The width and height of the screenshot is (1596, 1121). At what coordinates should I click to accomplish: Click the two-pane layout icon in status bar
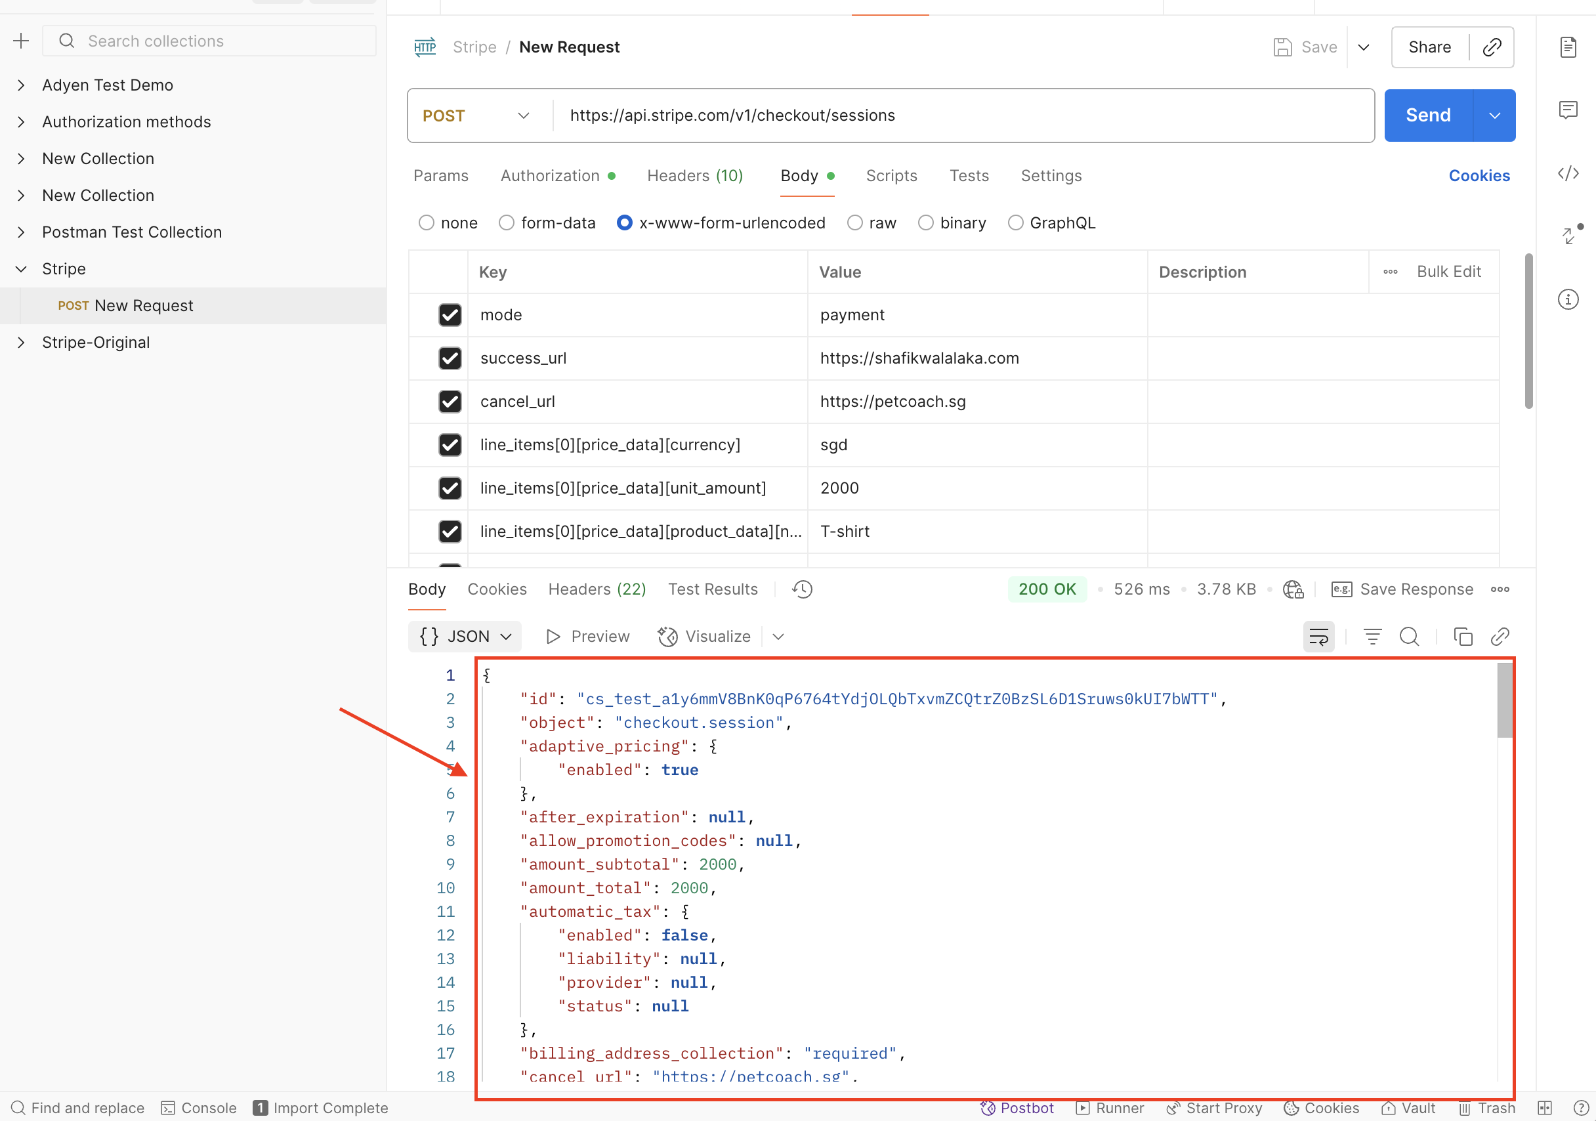click(x=1545, y=1108)
